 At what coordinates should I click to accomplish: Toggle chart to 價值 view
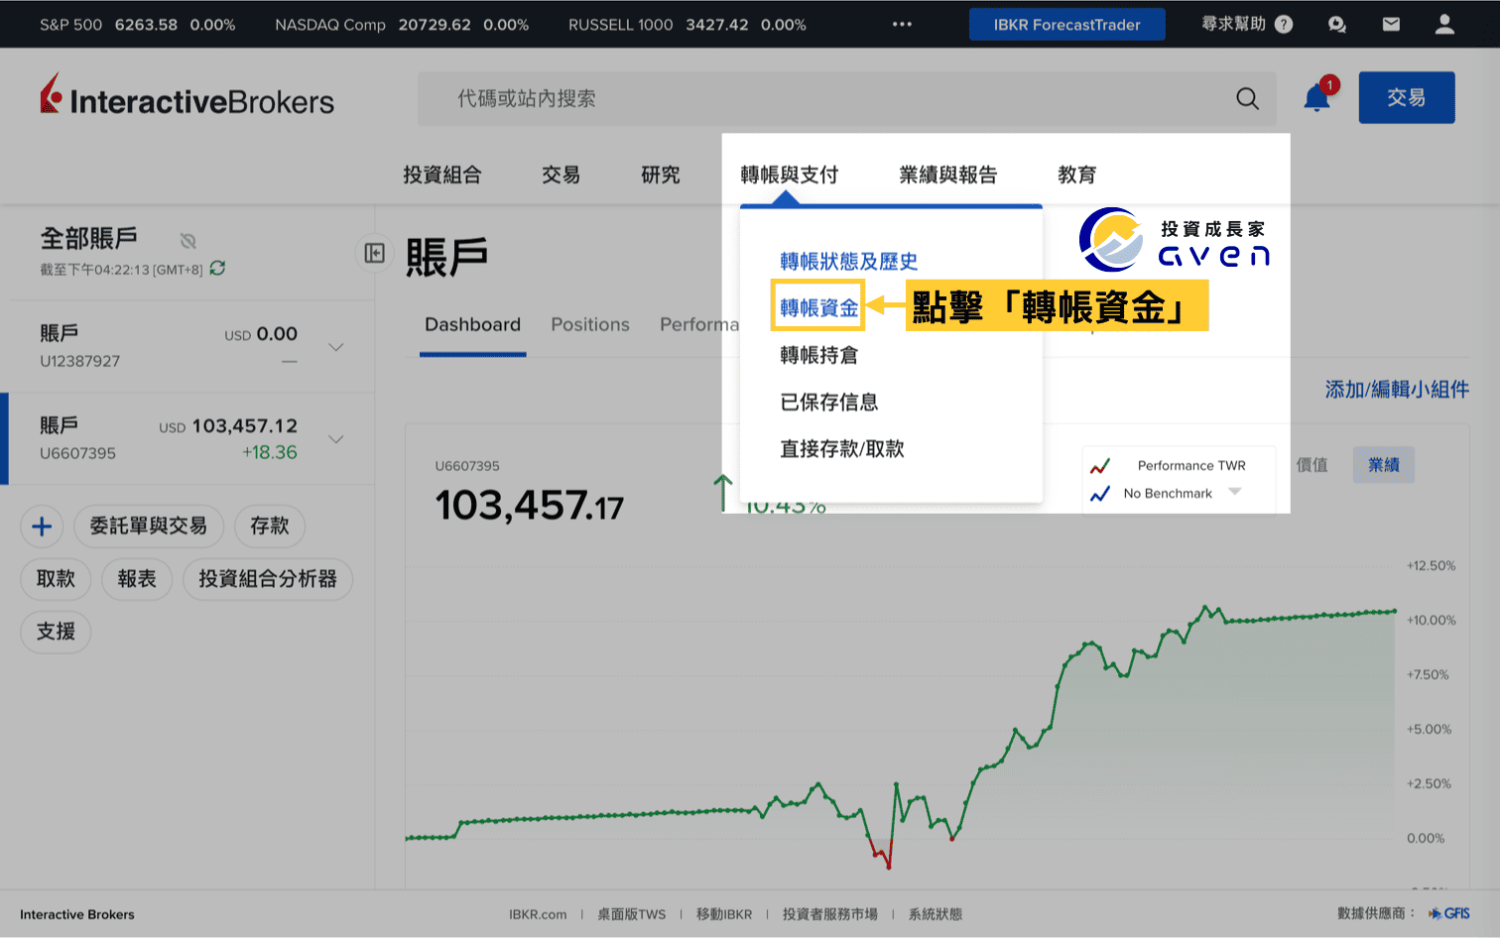[1312, 465]
